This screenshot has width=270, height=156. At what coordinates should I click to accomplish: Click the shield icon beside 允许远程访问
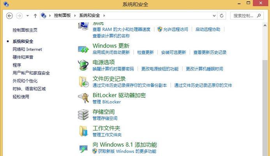point(160,29)
